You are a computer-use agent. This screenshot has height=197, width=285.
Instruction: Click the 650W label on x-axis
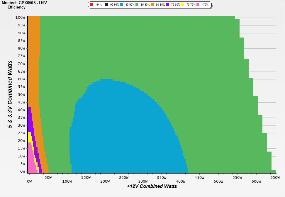point(275,177)
